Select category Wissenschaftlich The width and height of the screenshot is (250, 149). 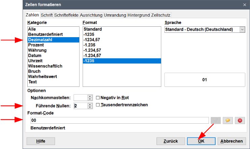pyautogui.click(x=53, y=66)
